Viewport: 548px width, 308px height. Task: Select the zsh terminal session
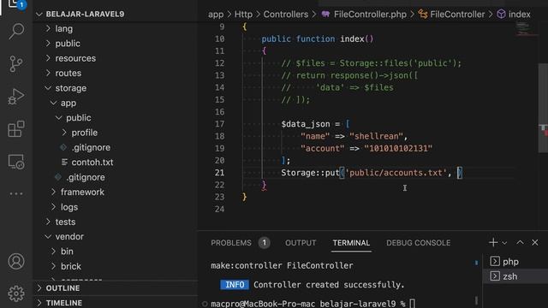pyautogui.click(x=515, y=276)
